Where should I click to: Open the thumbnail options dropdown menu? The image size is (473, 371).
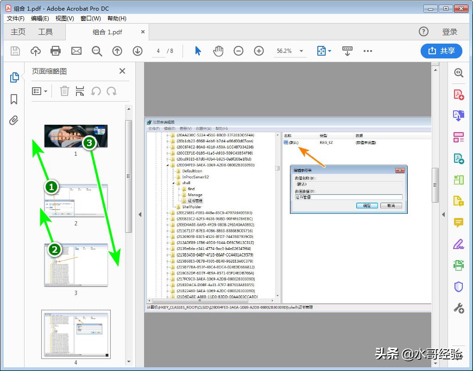click(x=40, y=91)
